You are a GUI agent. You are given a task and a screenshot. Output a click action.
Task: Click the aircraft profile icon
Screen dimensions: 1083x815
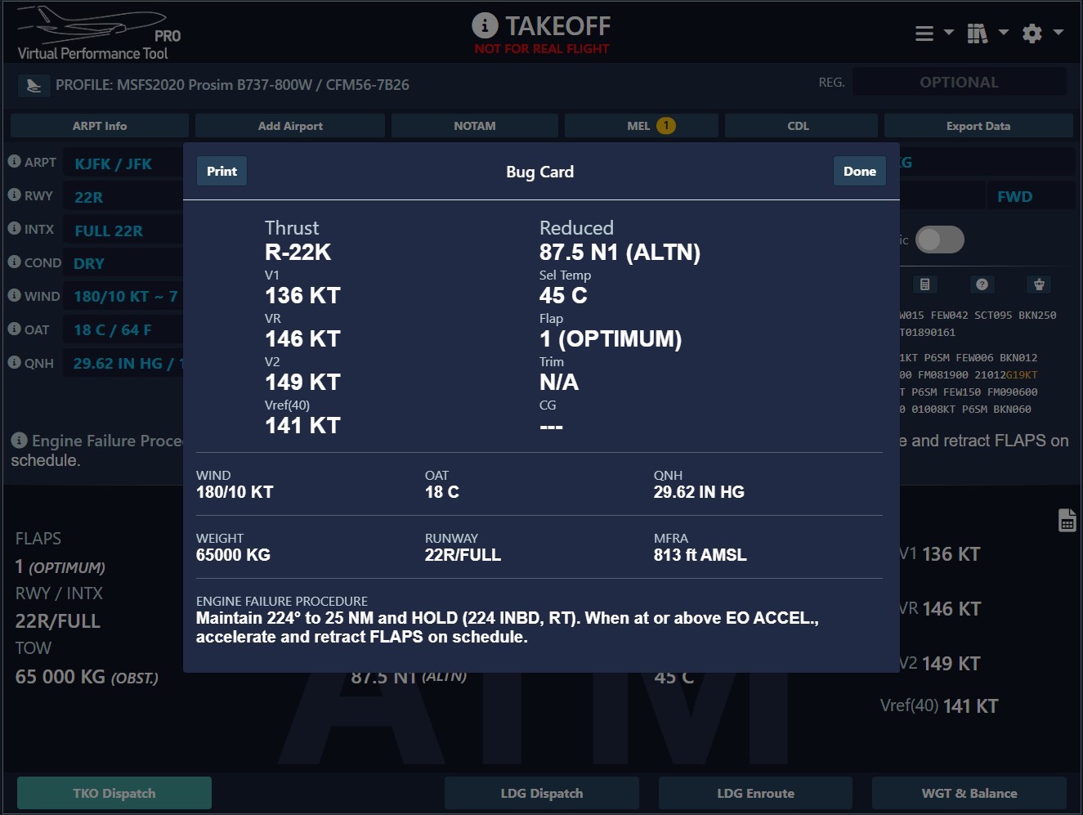tap(34, 85)
